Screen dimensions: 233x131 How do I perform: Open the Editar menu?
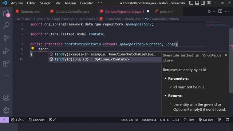click(x=31, y=3)
